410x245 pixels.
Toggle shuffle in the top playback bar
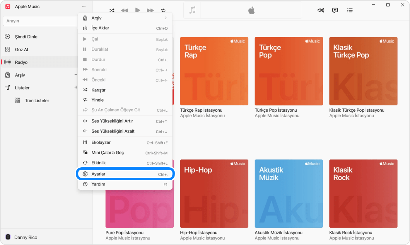pos(112,10)
